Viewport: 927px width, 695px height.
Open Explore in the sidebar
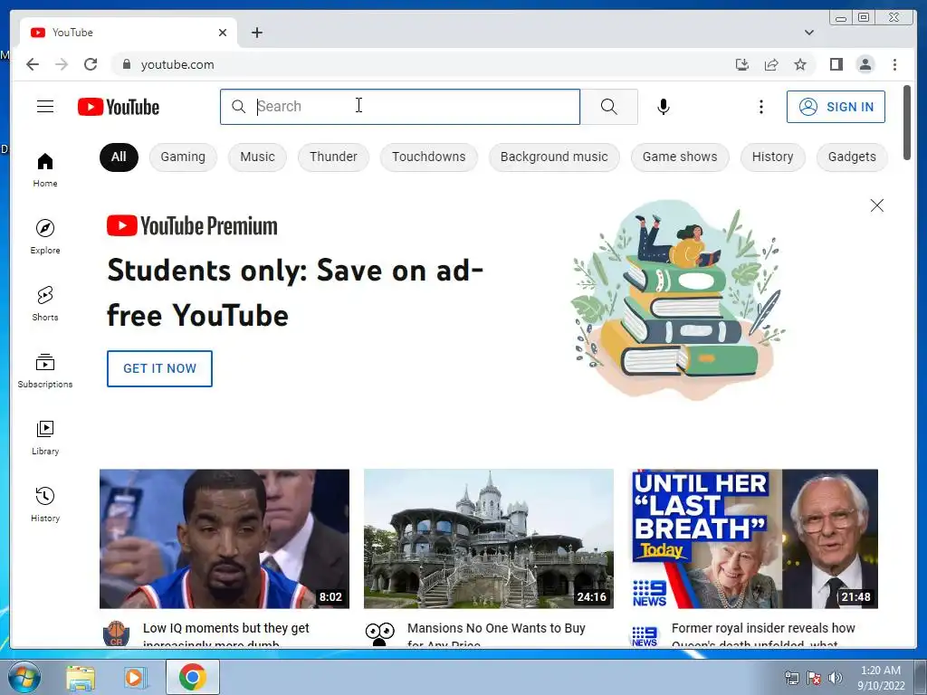pyautogui.click(x=45, y=236)
